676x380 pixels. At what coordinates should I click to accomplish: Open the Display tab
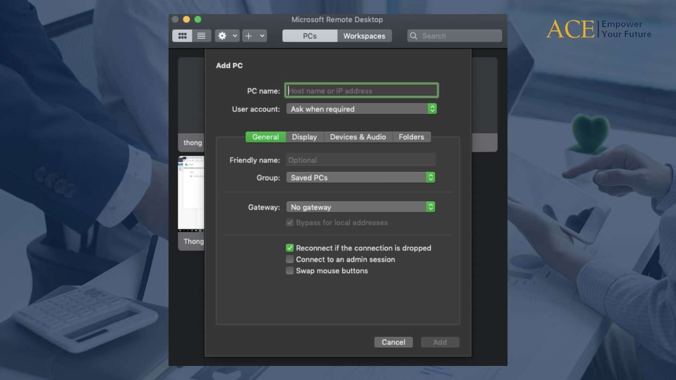coord(305,137)
